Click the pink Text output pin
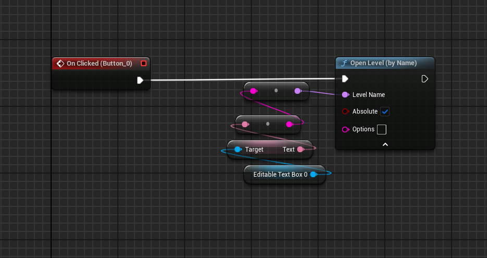 click(300, 150)
